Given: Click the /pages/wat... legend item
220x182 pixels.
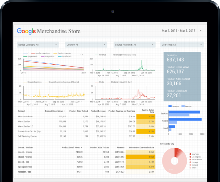Looking at the screenshot, I should point(31,56).
